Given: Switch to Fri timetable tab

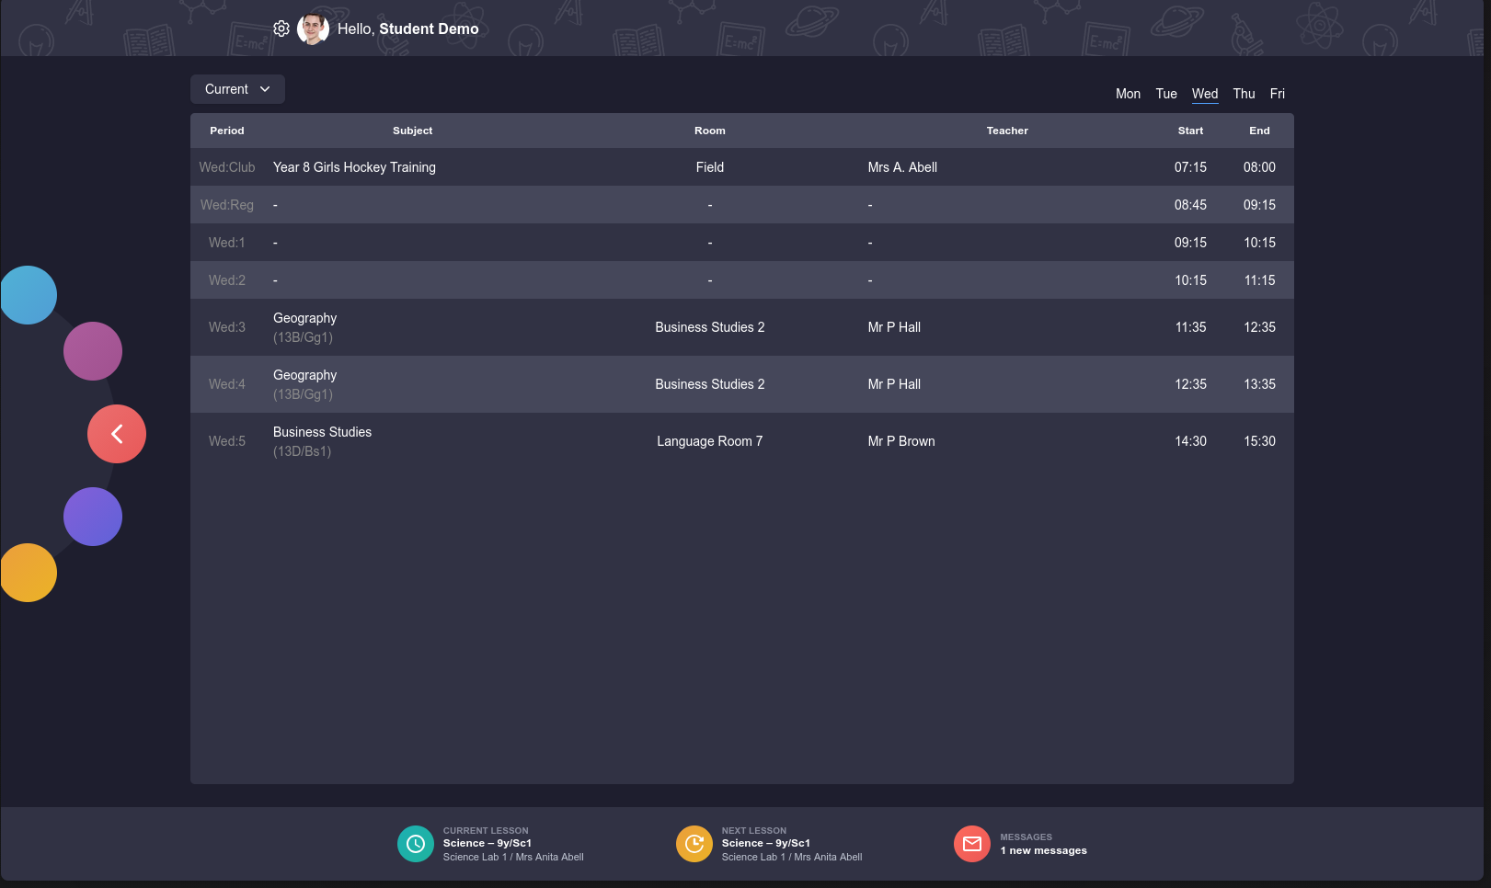Looking at the screenshot, I should coord(1278,94).
